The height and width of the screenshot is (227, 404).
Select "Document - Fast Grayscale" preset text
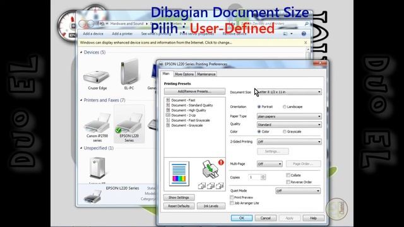191,120
